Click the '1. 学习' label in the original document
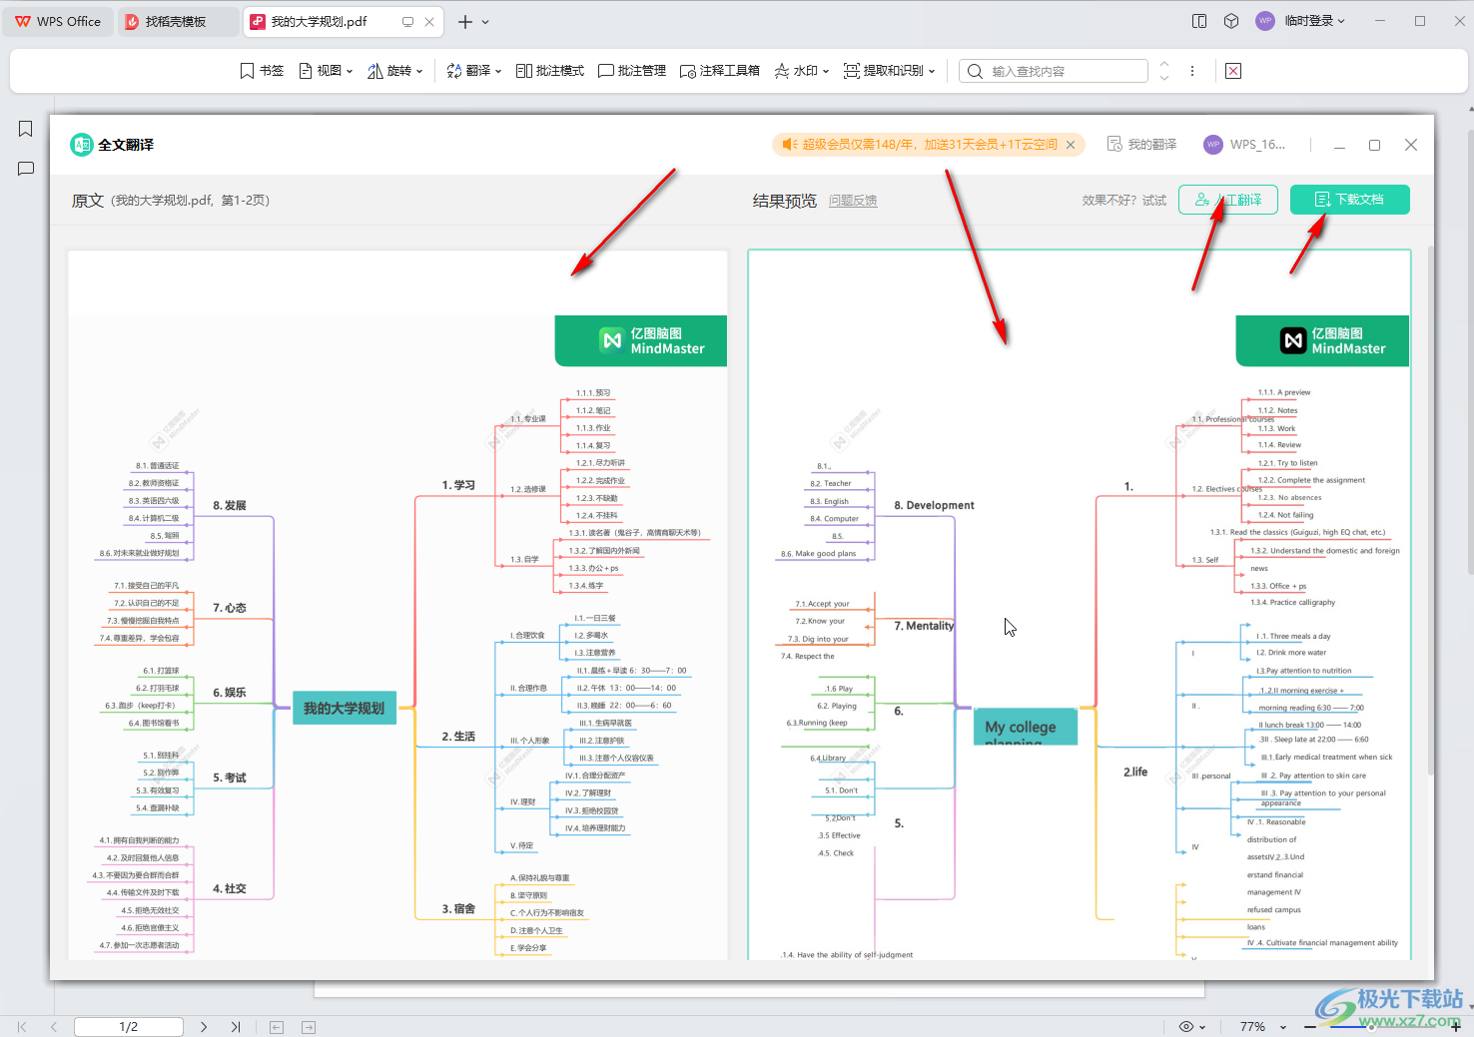 click(x=458, y=485)
